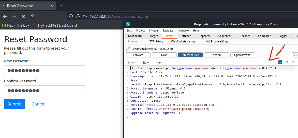Open the Intruder menu
298x138 pixels.
coord(154,30)
